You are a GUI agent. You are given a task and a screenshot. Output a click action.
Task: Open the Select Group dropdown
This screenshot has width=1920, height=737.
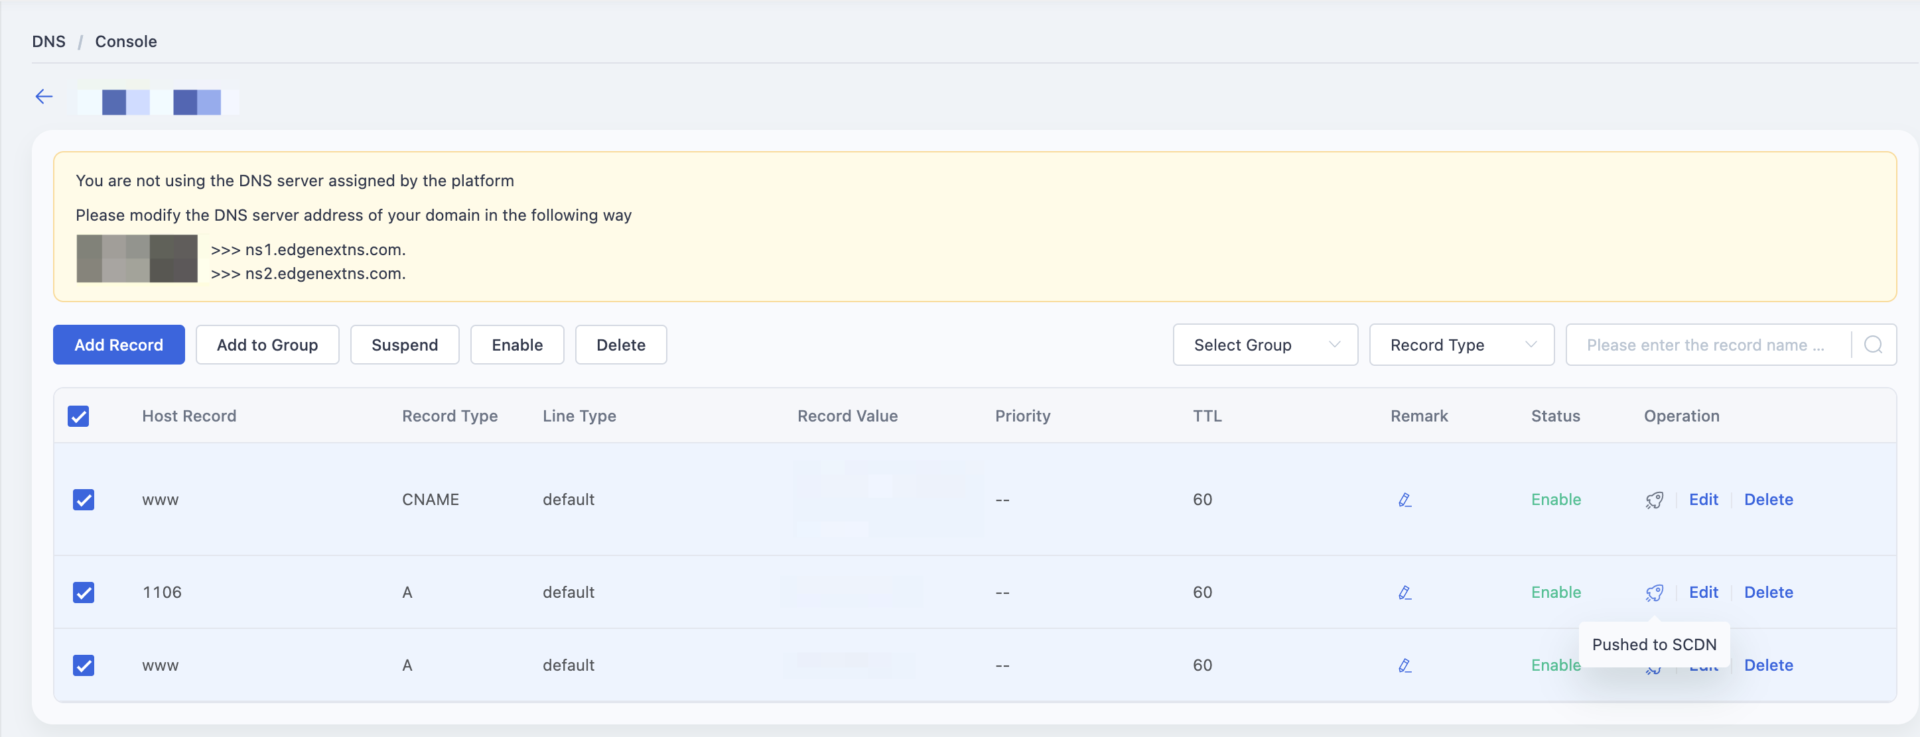1265,345
